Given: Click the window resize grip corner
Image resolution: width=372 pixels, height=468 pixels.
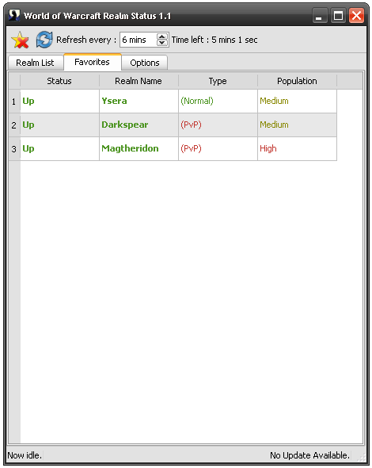Looking at the screenshot, I should (x=361, y=457).
